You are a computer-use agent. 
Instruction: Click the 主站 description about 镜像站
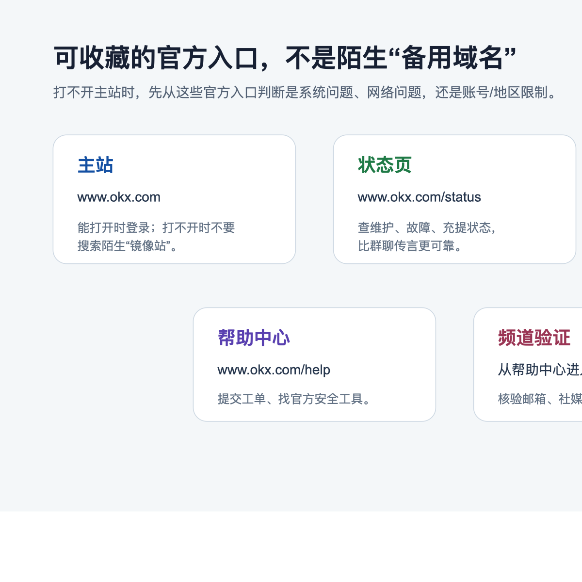(x=156, y=237)
